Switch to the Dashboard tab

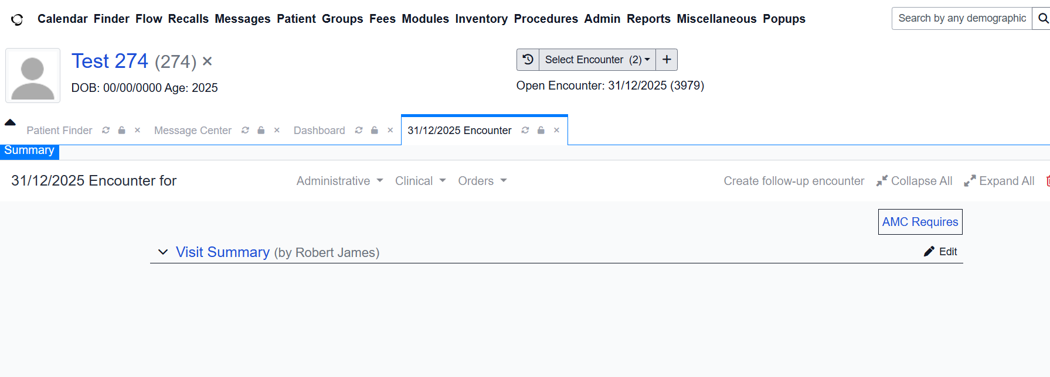319,131
